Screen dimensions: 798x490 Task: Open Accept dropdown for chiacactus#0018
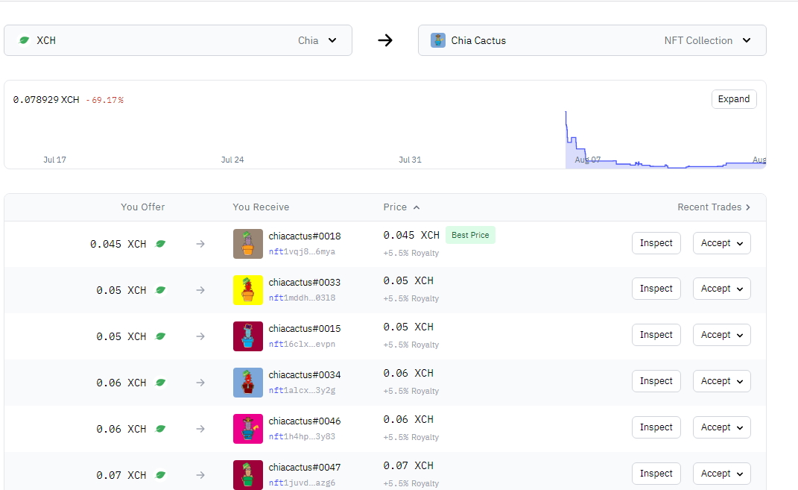pos(722,243)
